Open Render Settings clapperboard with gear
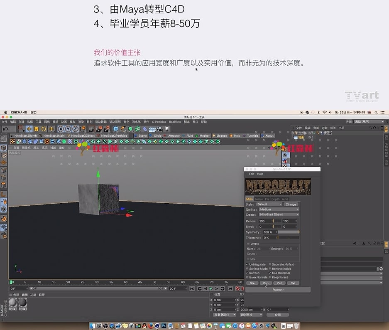 (107, 129)
